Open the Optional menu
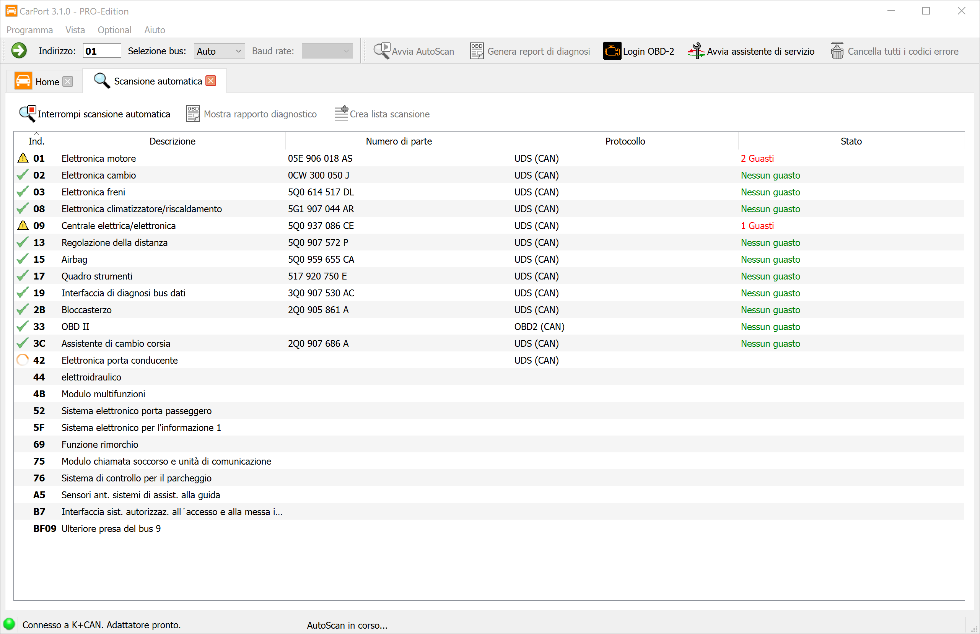 [114, 30]
